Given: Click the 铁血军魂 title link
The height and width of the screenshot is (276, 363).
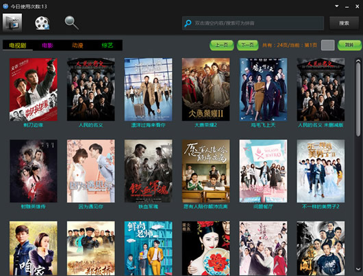Looking at the screenshot, I should pyautogui.click(x=148, y=206).
